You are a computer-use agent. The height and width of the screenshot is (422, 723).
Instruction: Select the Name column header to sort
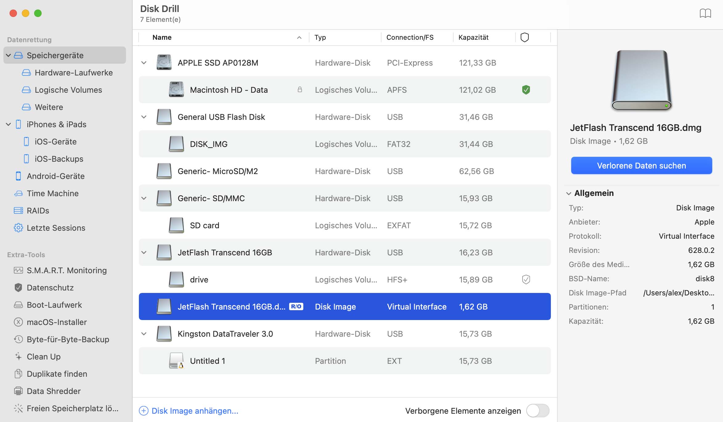[162, 37]
